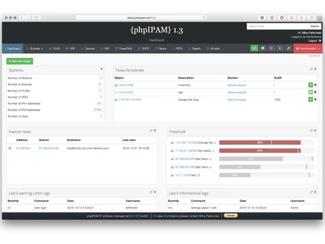Viewport: 325px width, 244px height.
Task: Open the VRF menu item
Action: tap(70, 49)
